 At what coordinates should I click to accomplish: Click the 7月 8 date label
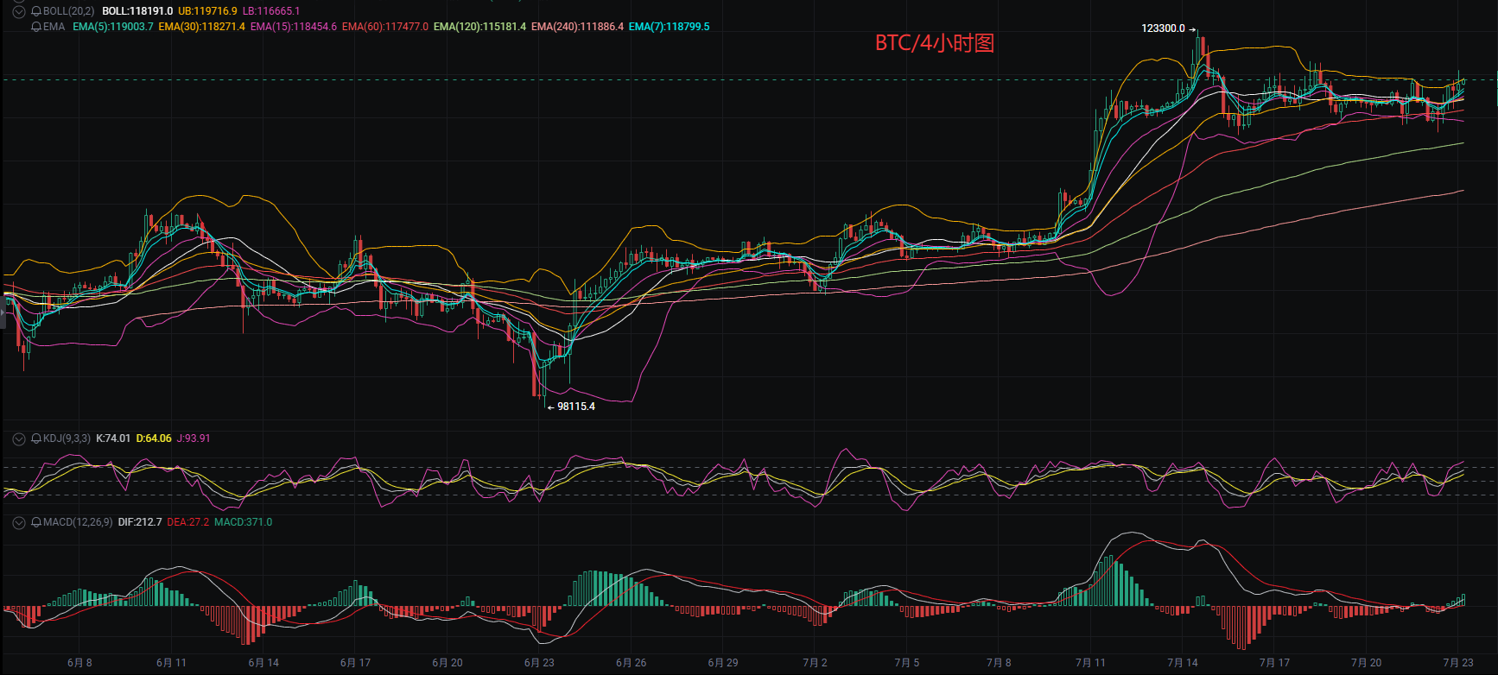point(999,663)
